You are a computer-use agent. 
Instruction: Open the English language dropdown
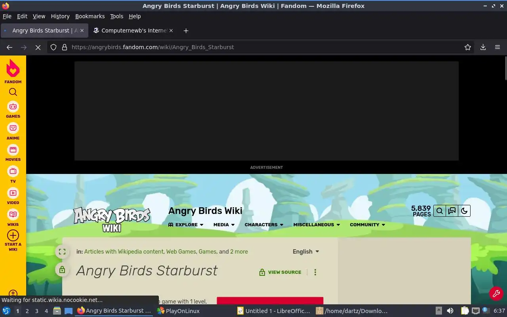pyautogui.click(x=306, y=252)
